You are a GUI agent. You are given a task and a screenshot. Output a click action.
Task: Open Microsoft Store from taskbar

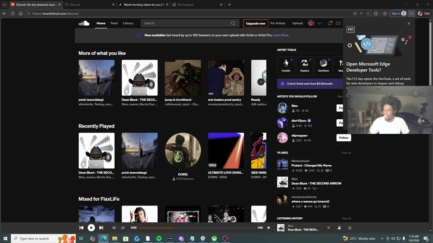pyautogui.click(x=126, y=239)
